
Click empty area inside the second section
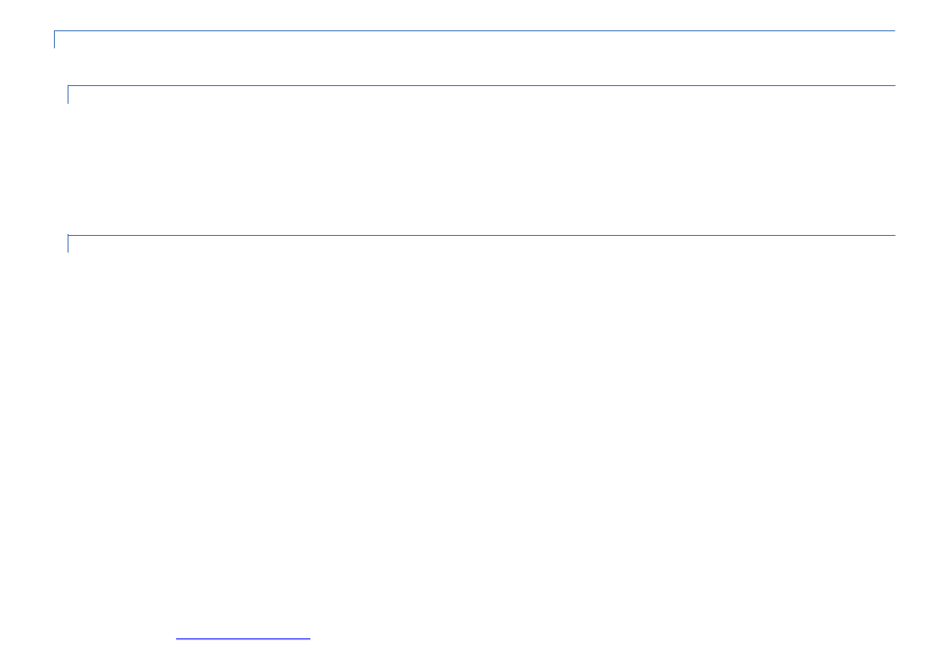pyautogui.click(x=481, y=161)
